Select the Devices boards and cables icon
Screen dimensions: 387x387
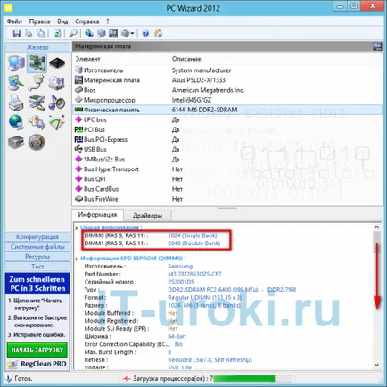coord(37,103)
